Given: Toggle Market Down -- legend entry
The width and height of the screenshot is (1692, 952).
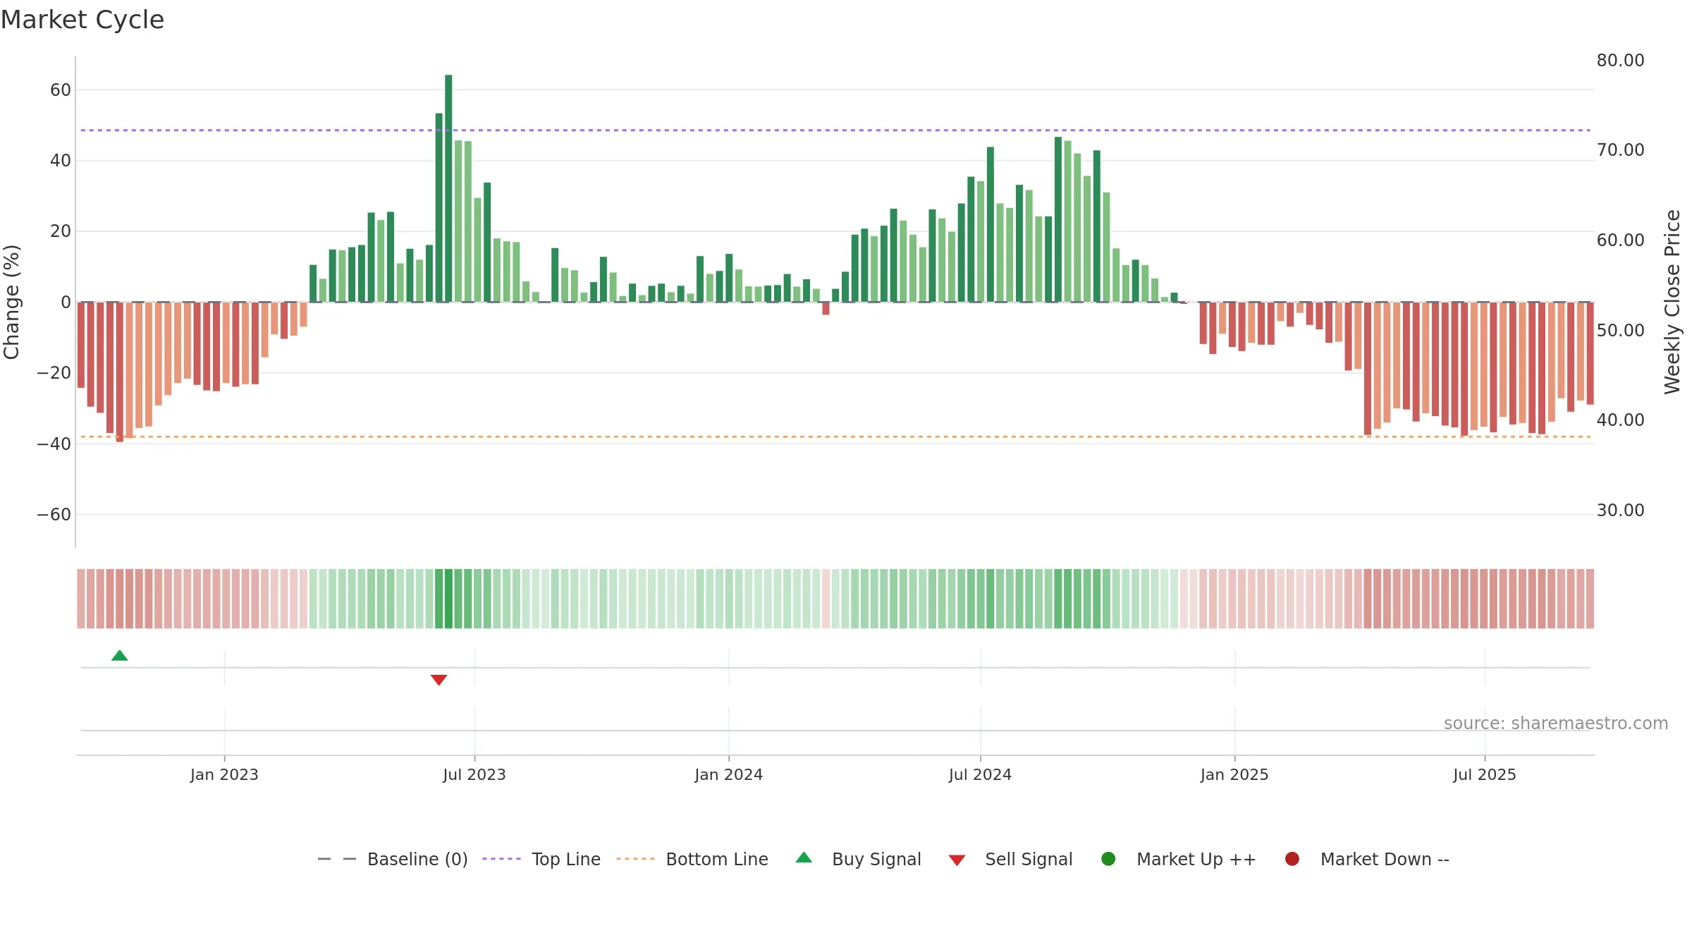Looking at the screenshot, I should 1367,859.
